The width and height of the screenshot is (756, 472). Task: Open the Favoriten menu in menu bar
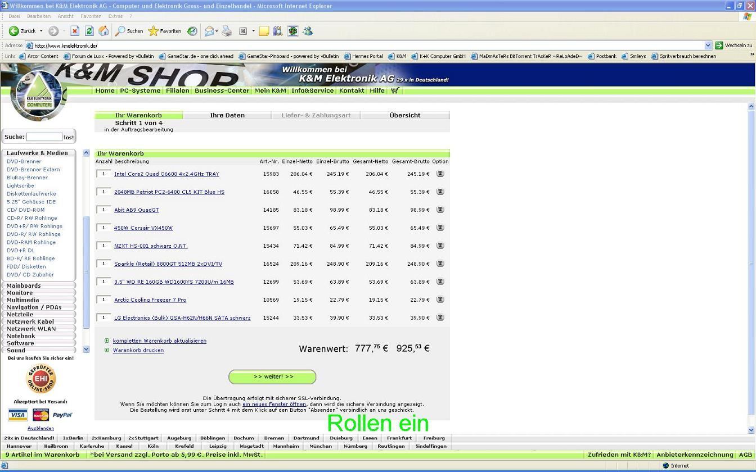tap(91, 16)
